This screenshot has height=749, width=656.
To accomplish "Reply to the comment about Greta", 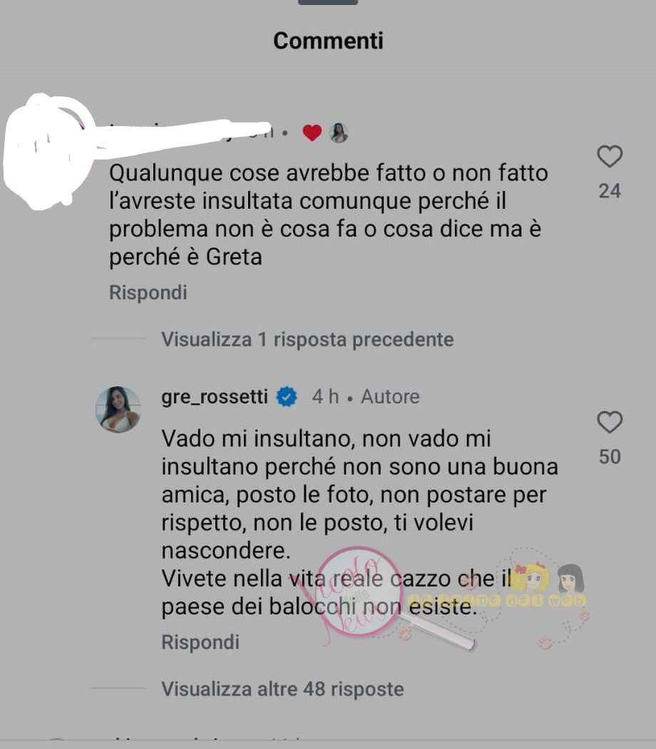I will pos(148,292).
